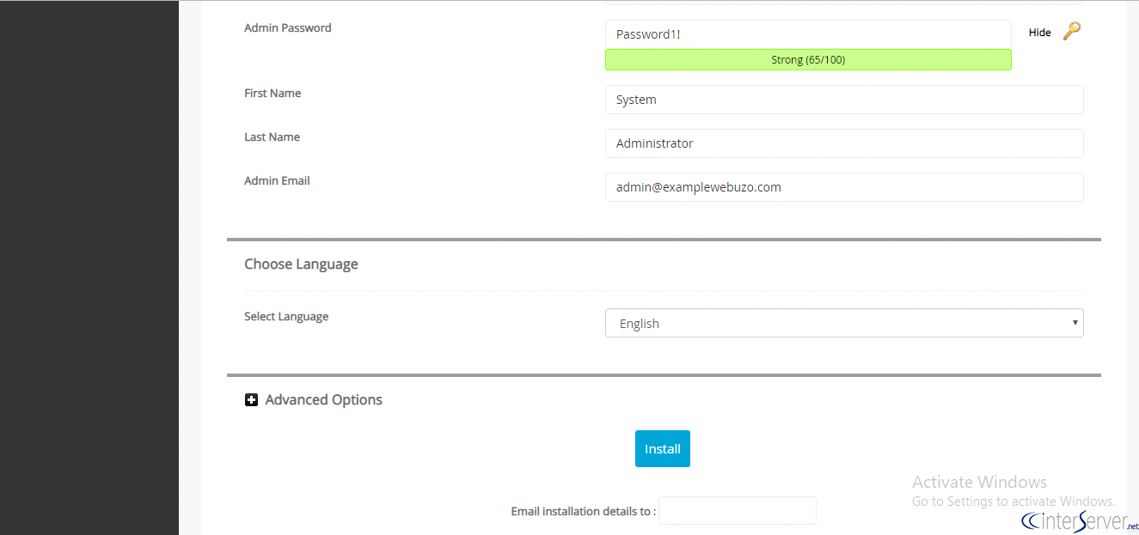Click Hide to conceal the admin password

(1039, 33)
